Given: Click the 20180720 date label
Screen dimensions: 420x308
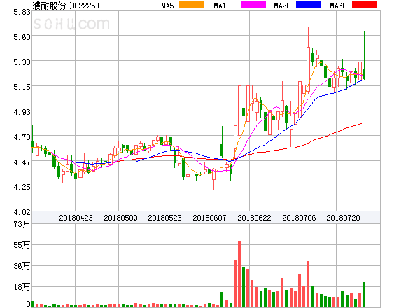Looking at the screenshot, I should coord(343,218).
